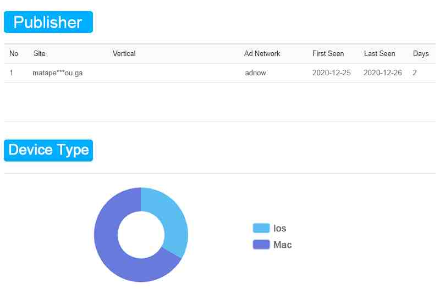Click the First Seen column header
440x289 pixels.
pyautogui.click(x=328, y=53)
